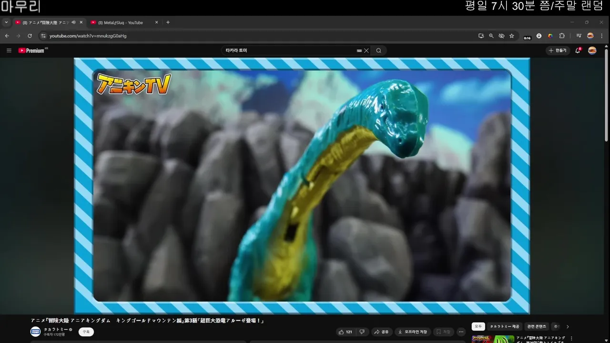This screenshot has width=610, height=343.
Task: Go forward with browser forward arrow
Action: [18, 36]
